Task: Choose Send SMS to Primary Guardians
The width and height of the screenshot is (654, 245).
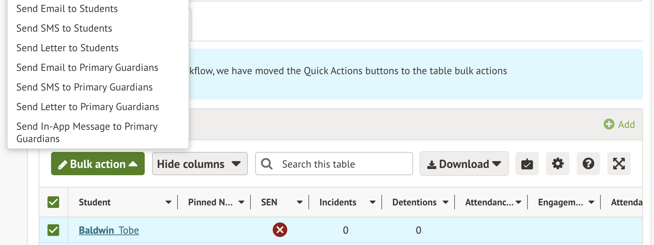Action: [x=85, y=87]
